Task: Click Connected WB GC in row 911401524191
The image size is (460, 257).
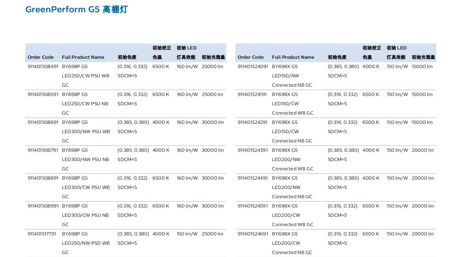Action: (x=293, y=113)
